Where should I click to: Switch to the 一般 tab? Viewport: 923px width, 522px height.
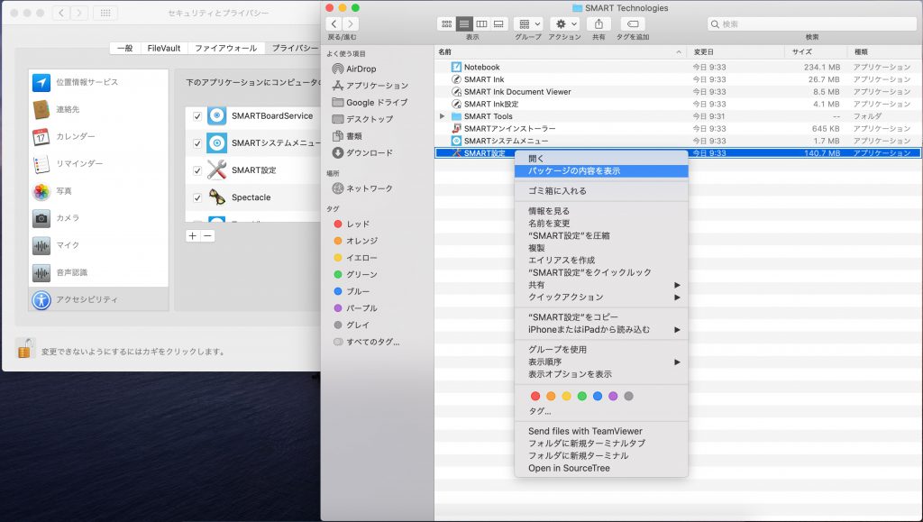click(124, 49)
